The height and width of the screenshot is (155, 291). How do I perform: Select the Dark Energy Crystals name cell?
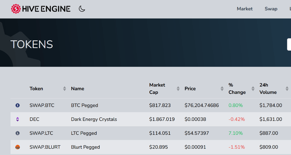tap(94, 119)
